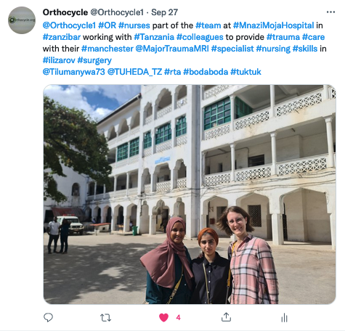Open the Orthocycle display name
Viewport: 345px width, 331px height.
[65, 12]
